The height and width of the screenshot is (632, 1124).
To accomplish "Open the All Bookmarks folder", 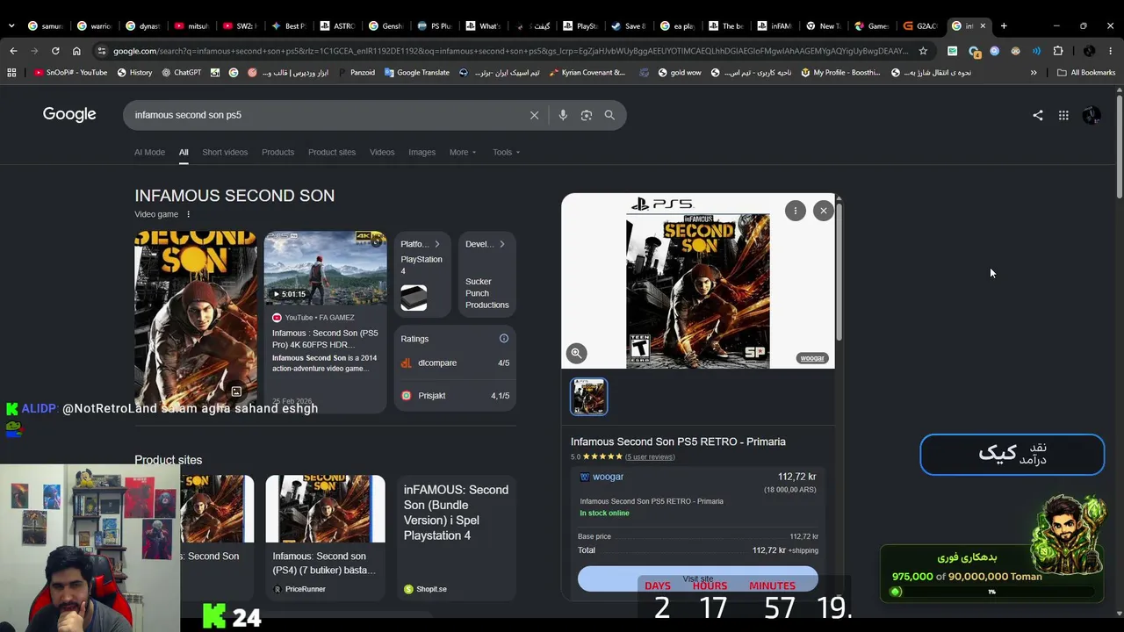I will click(1087, 73).
